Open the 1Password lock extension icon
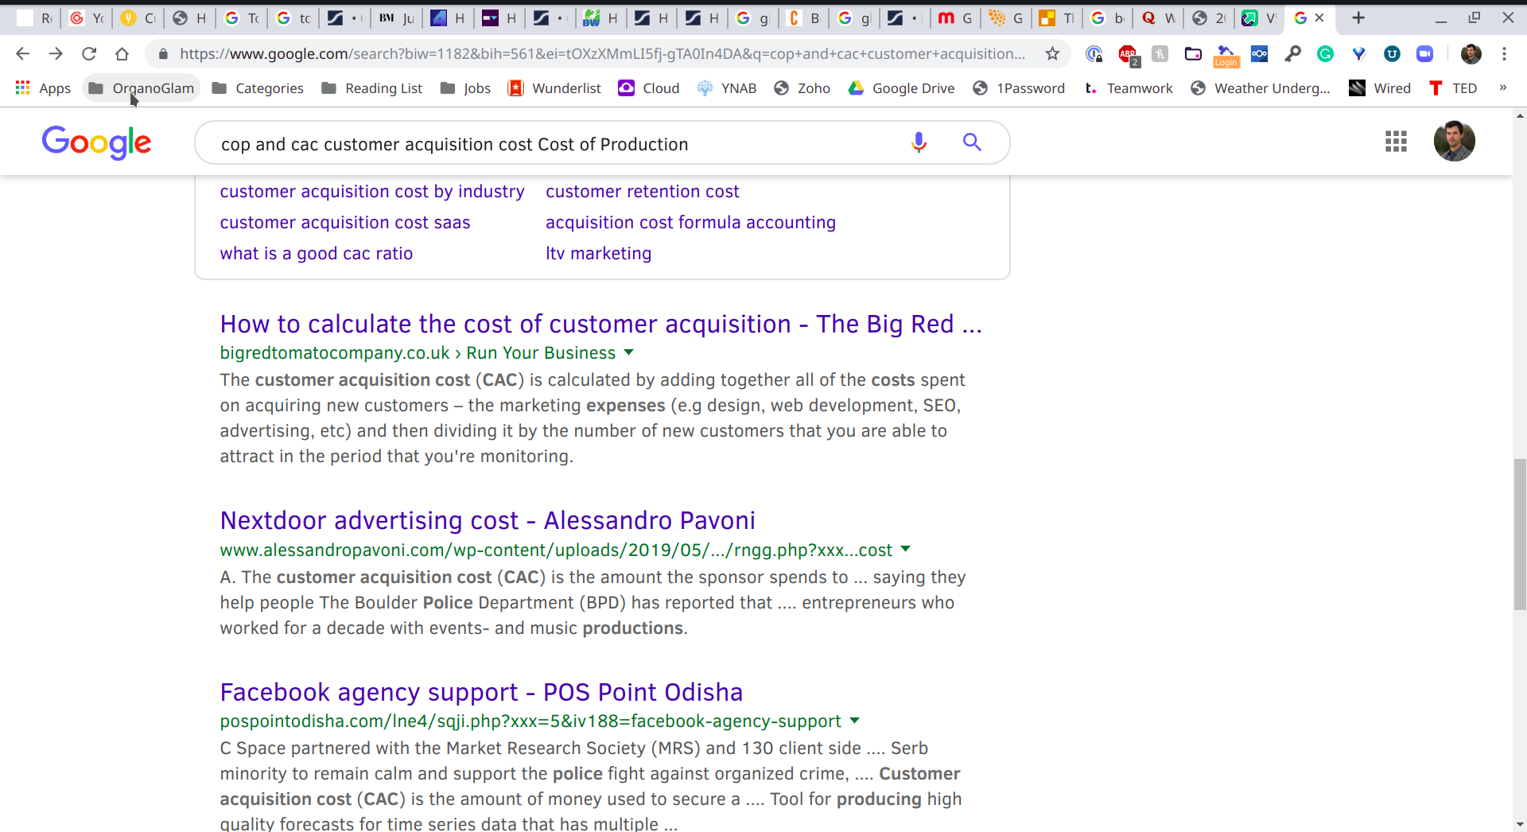 coord(1094,53)
